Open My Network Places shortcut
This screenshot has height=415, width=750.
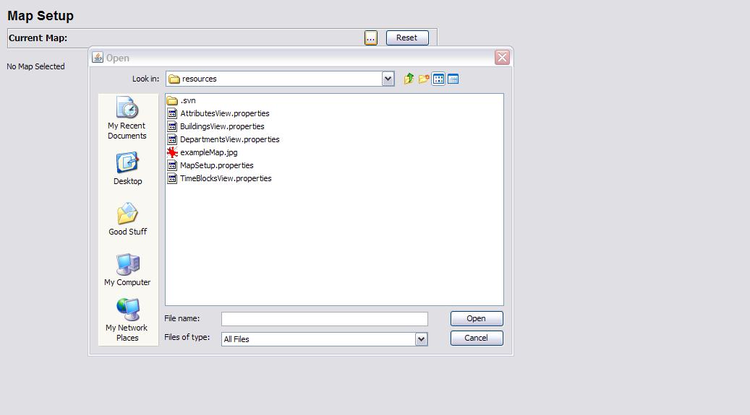coord(127,320)
